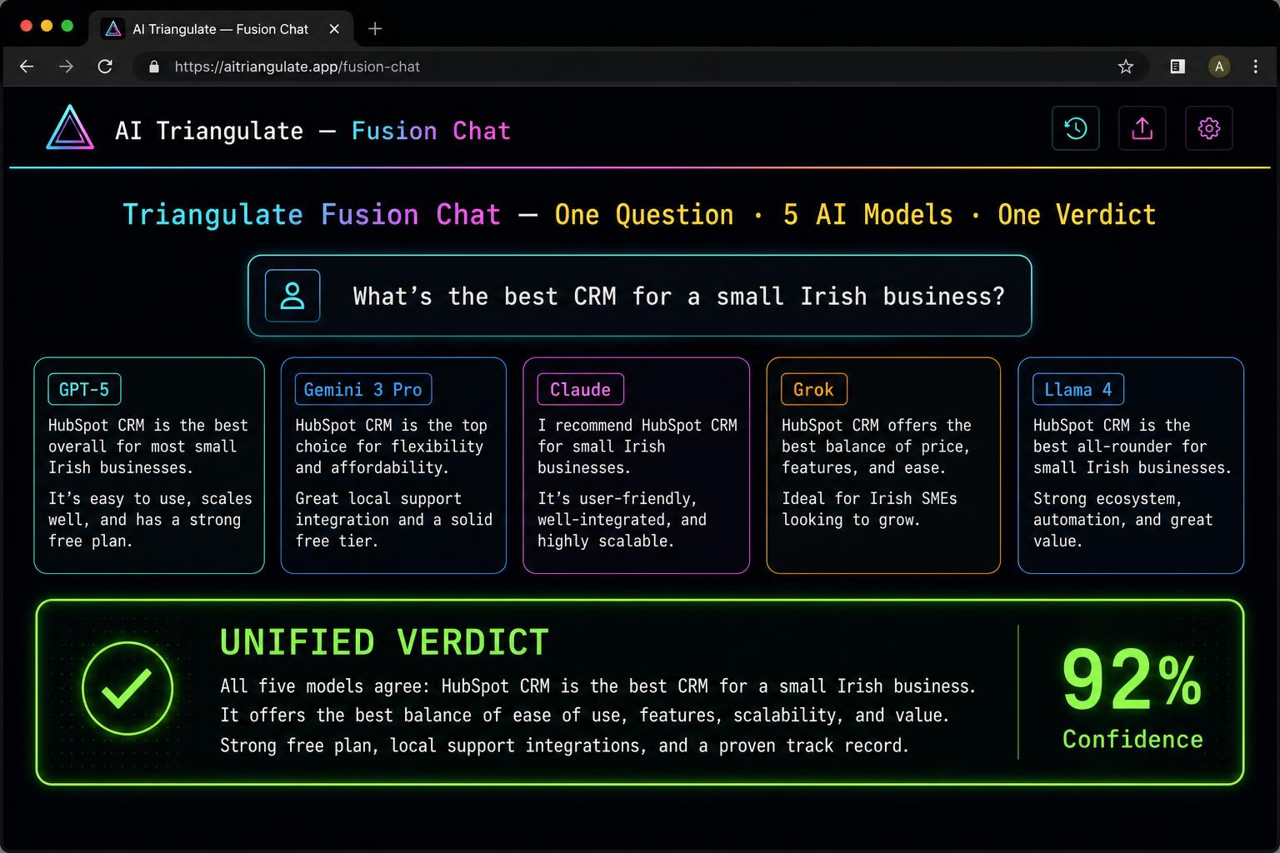Click Claude's "I recommend HubSpot CRM" text
The height and width of the screenshot is (853, 1280).
[x=637, y=425]
